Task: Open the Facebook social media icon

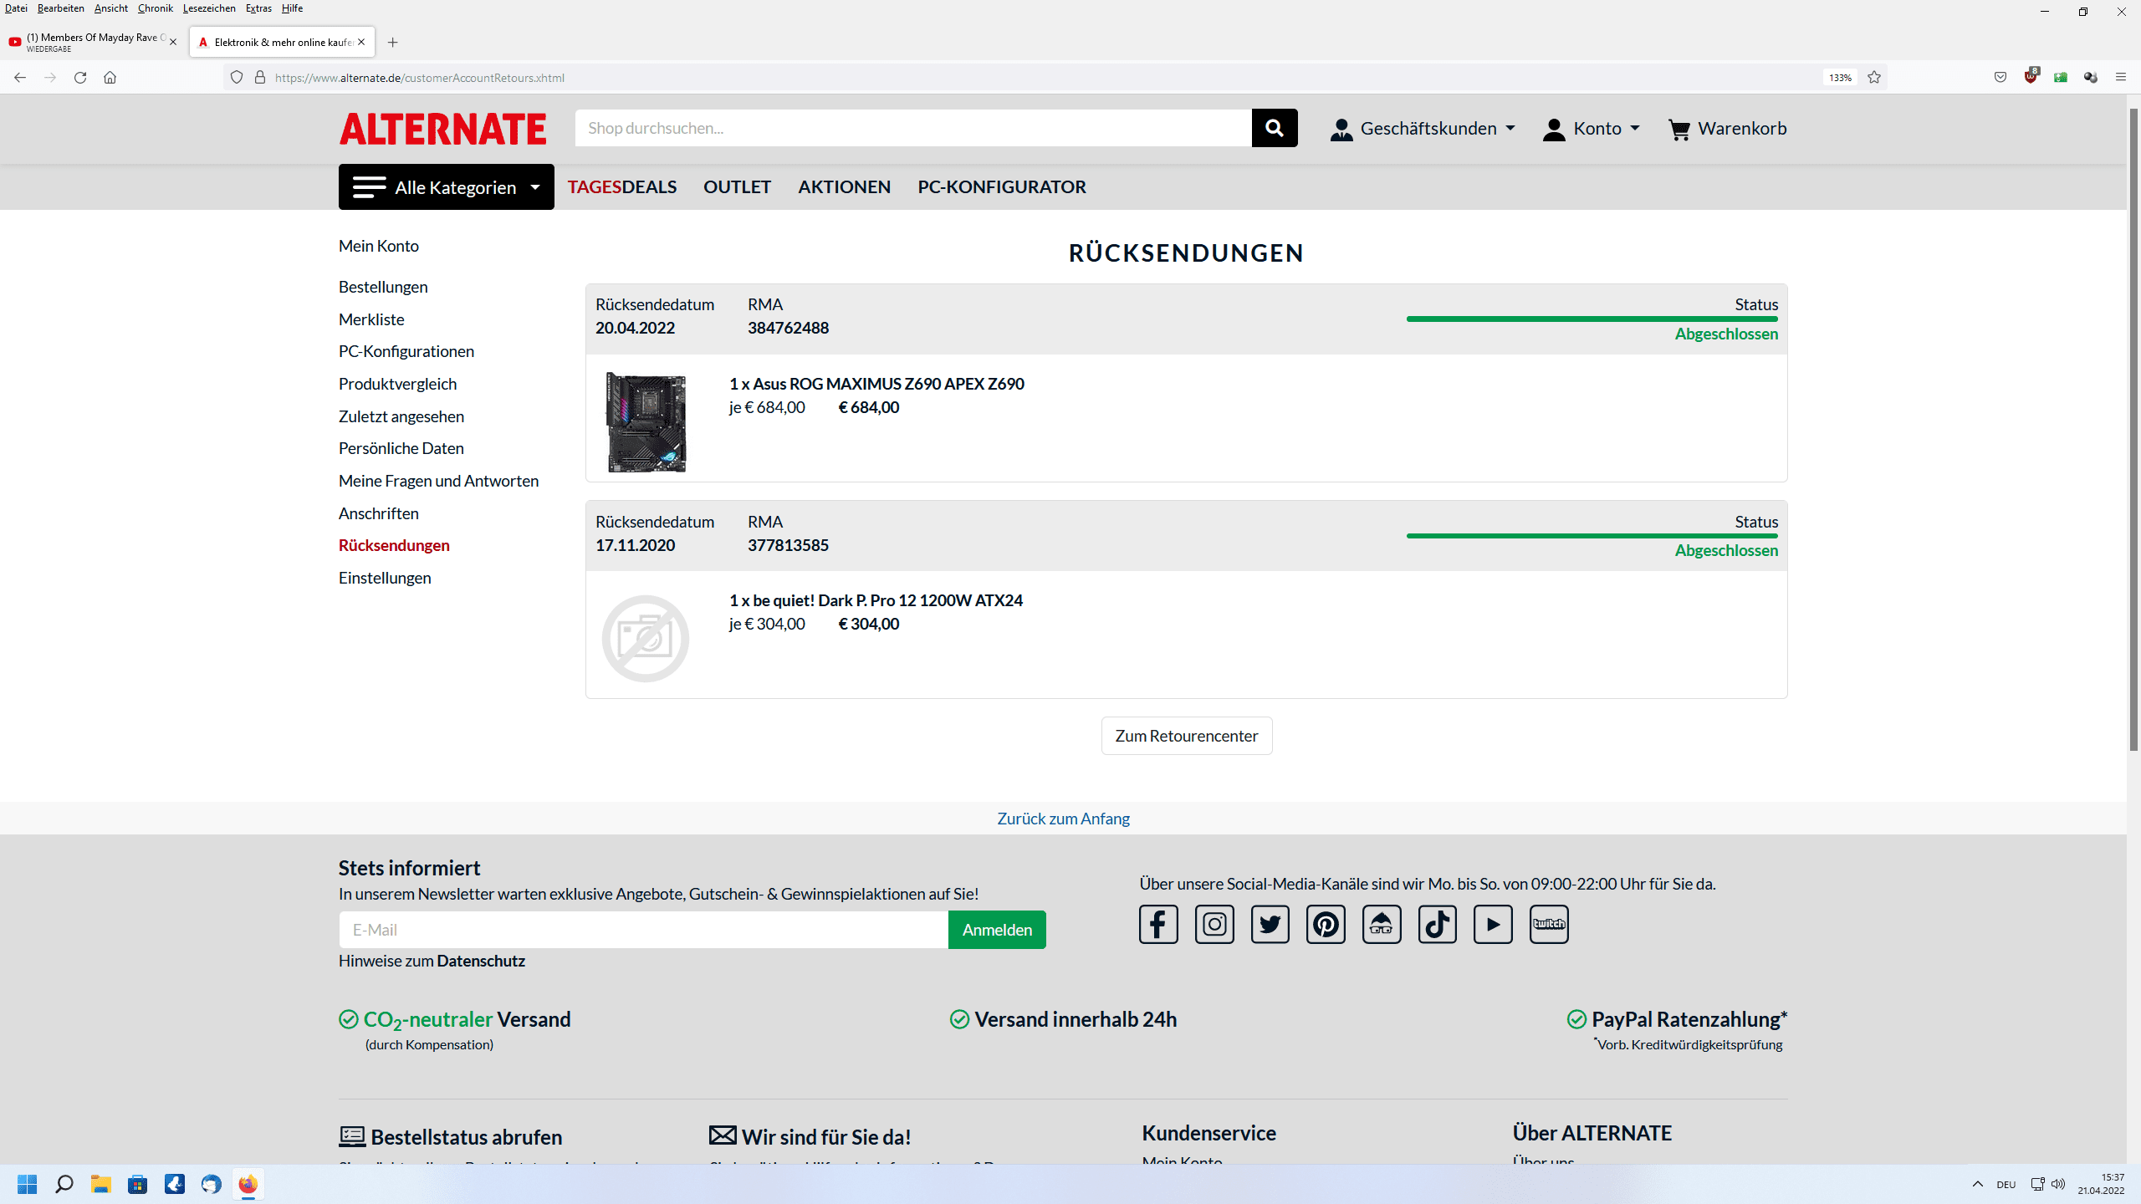Action: pyautogui.click(x=1158, y=924)
